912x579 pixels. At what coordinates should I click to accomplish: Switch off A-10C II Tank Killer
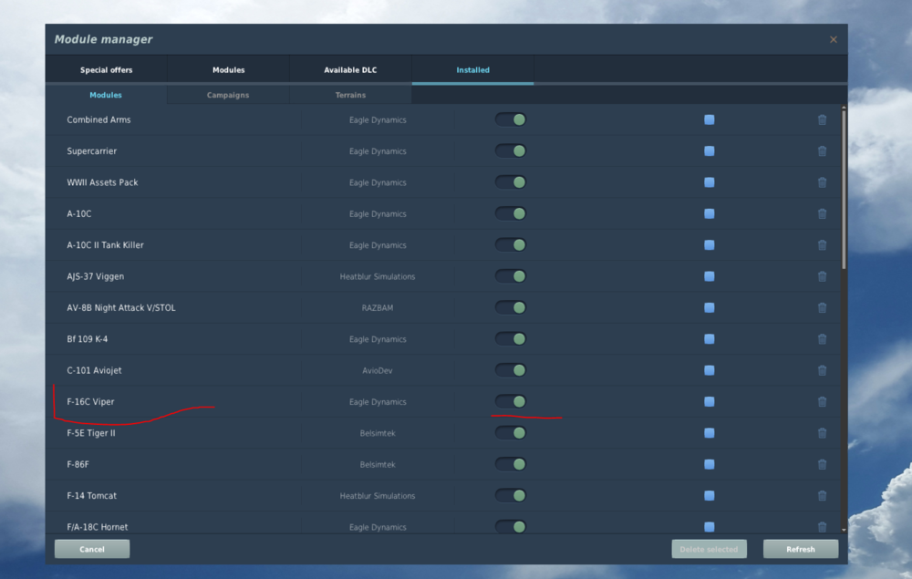[x=511, y=245]
